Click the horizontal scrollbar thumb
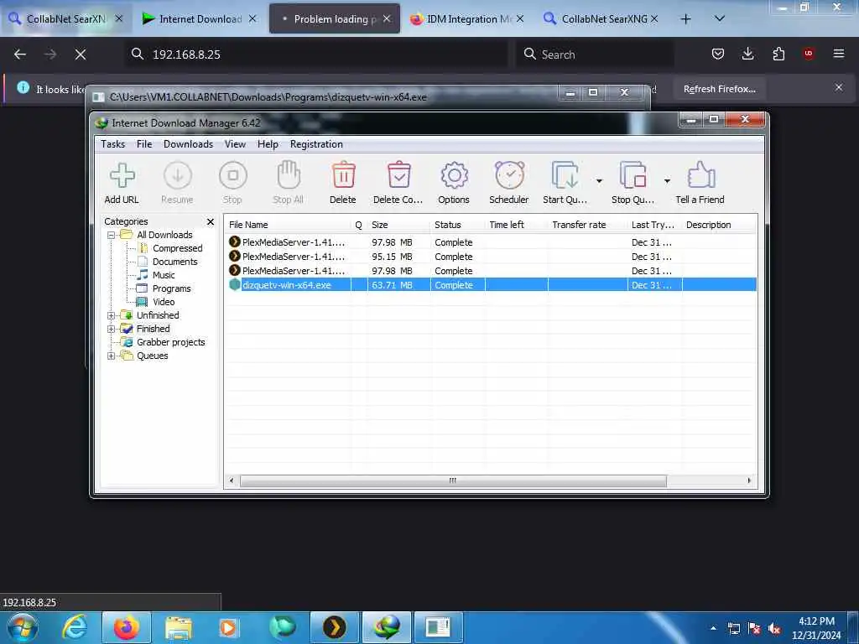The width and height of the screenshot is (859, 644). (453, 480)
